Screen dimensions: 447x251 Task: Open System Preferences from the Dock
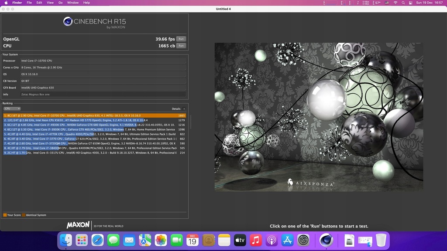click(x=303, y=240)
